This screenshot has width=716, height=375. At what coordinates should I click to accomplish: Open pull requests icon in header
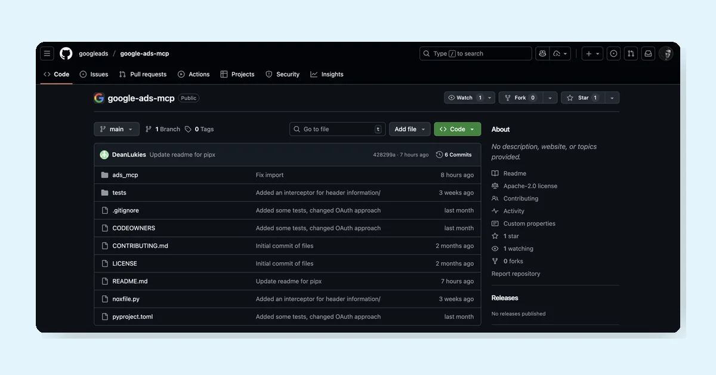pos(631,54)
